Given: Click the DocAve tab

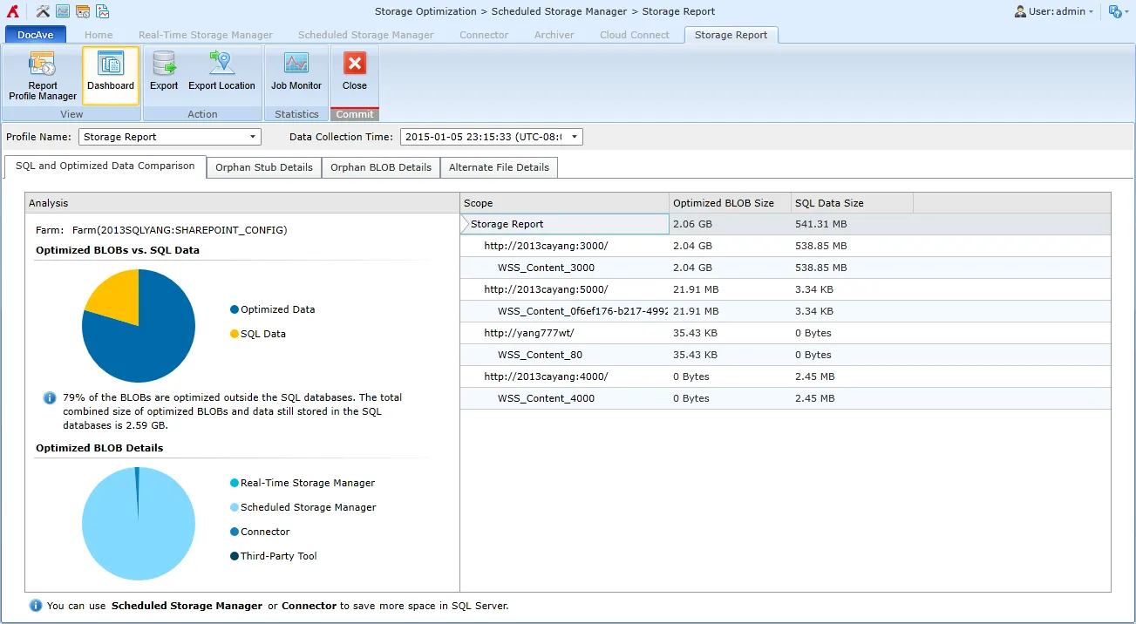Looking at the screenshot, I should (36, 35).
